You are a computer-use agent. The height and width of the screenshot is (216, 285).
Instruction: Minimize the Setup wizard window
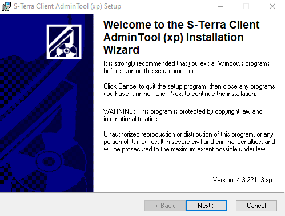click(220, 6)
